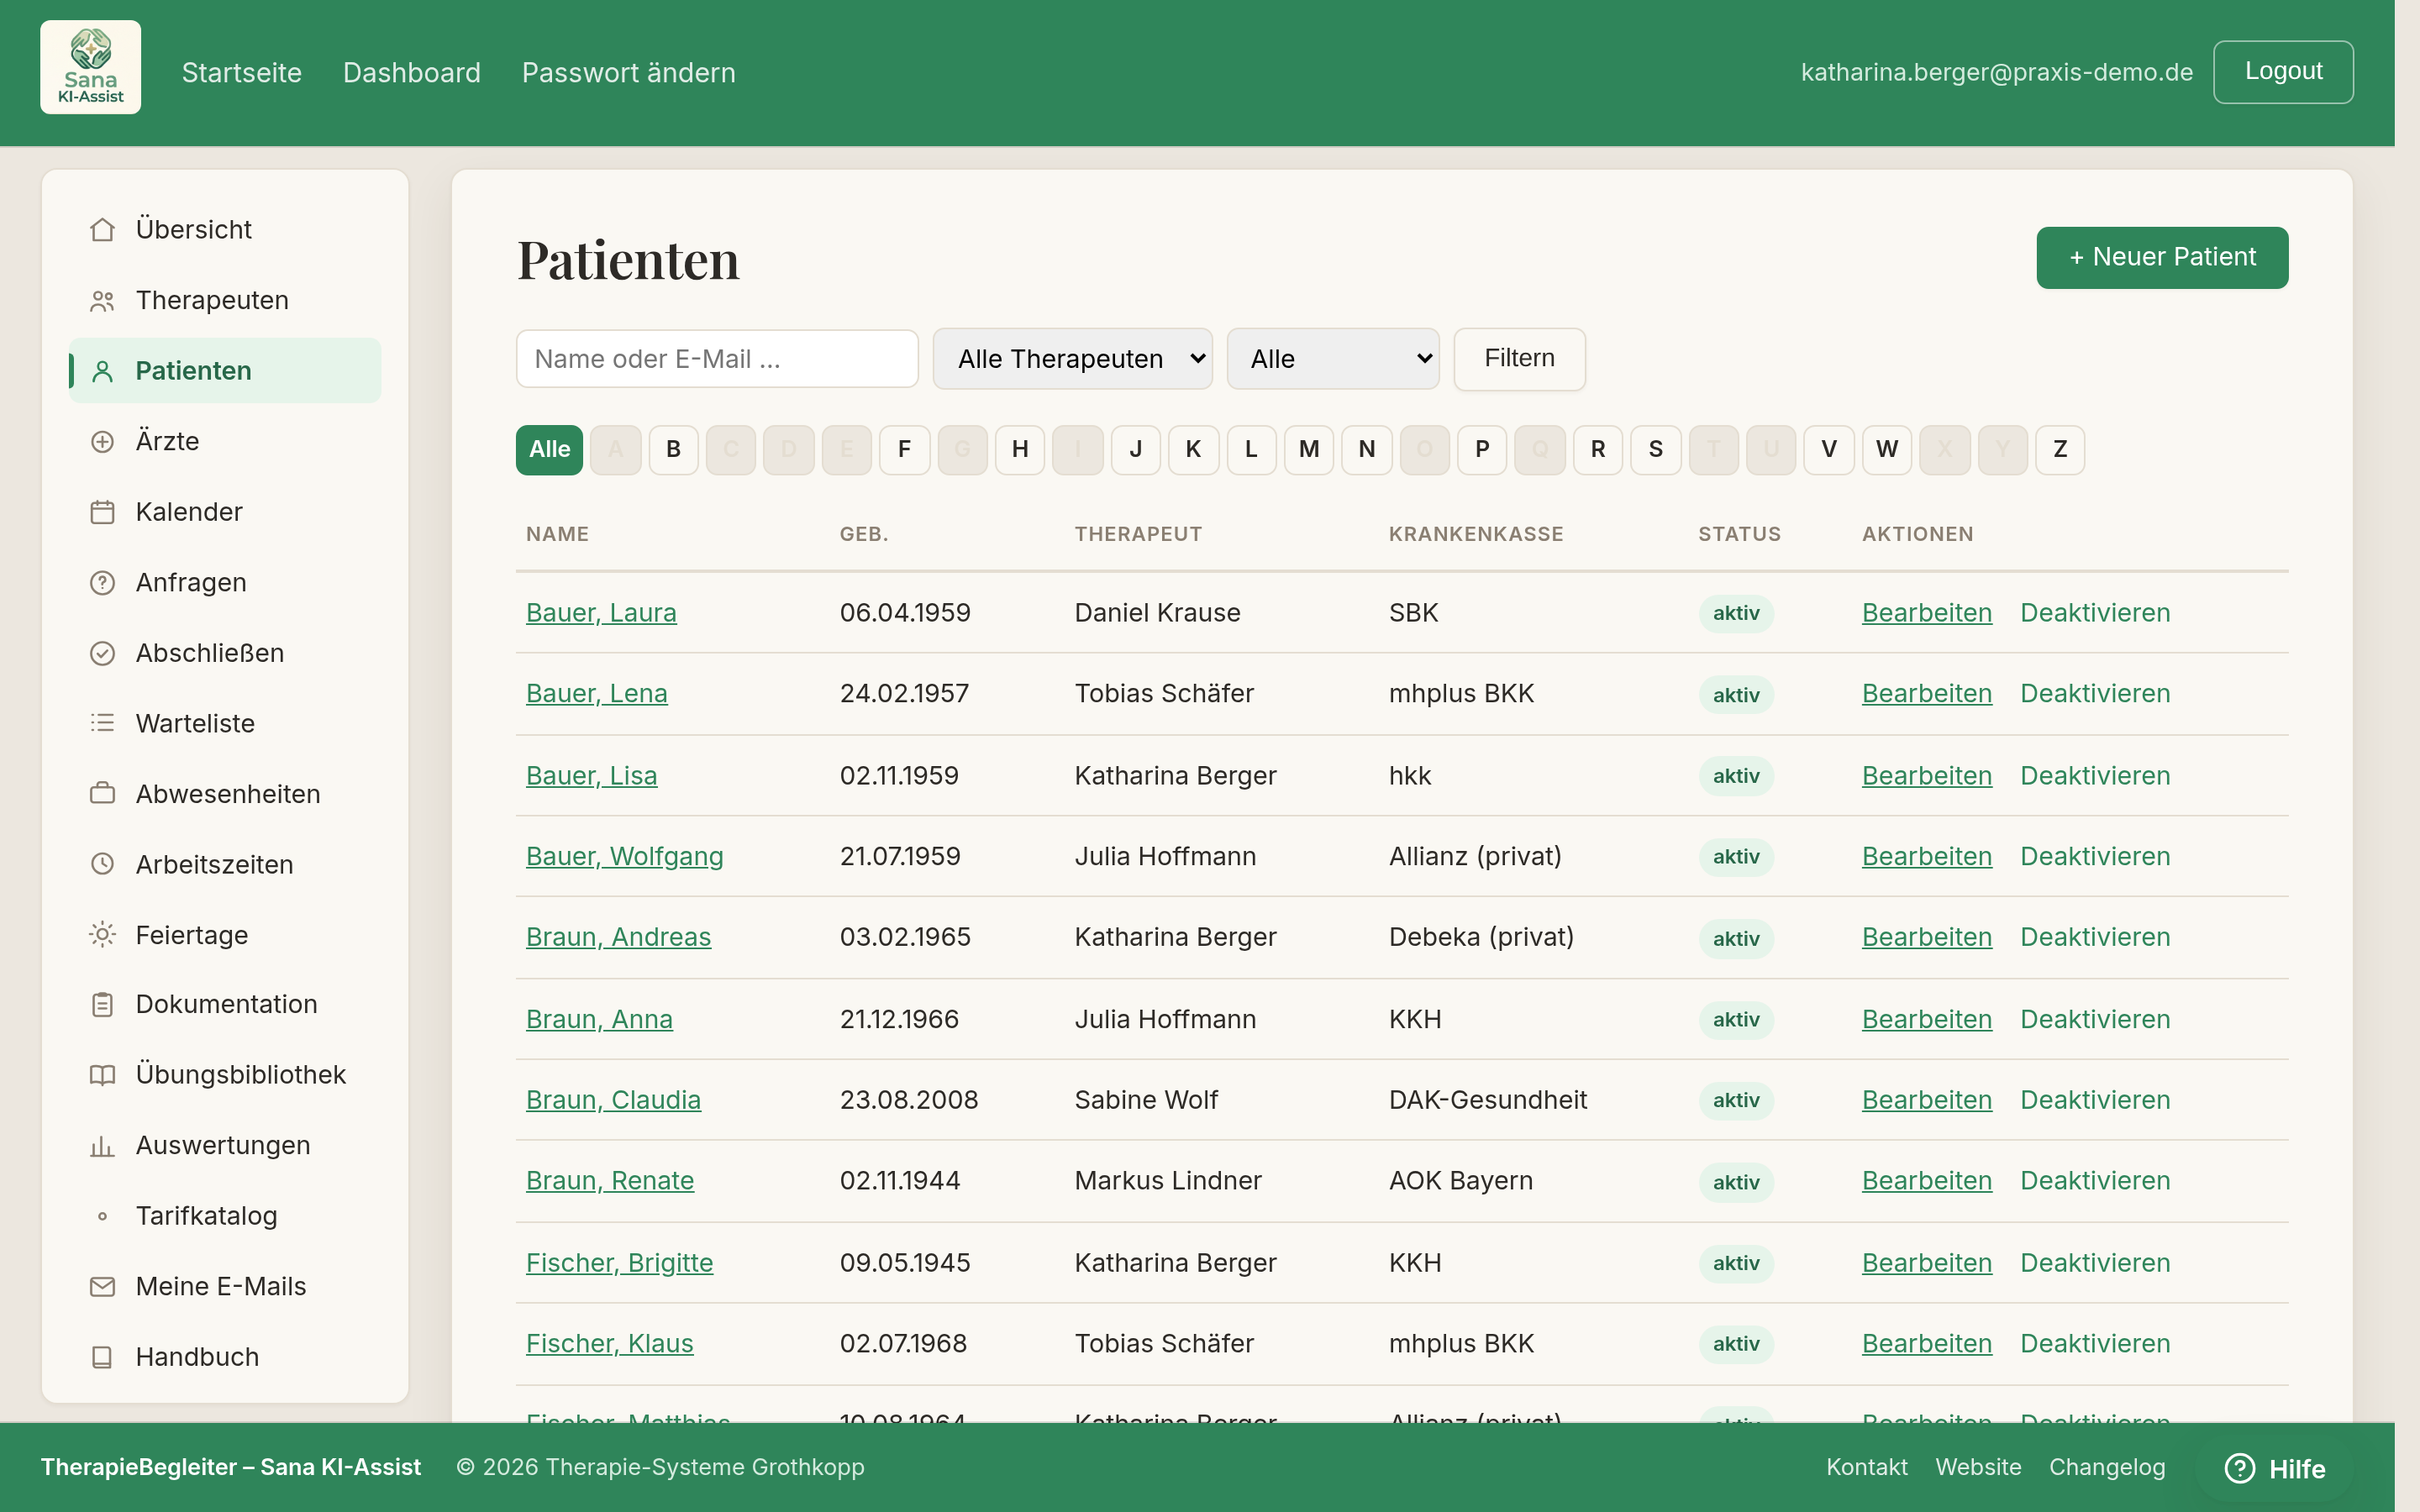Open patient Bauer, Wolfgang

624,856
